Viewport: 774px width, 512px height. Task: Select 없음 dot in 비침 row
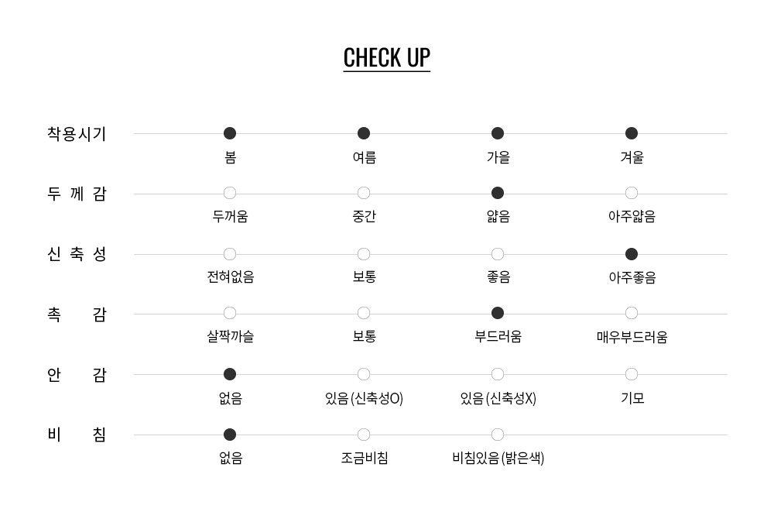tap(230, 435)
